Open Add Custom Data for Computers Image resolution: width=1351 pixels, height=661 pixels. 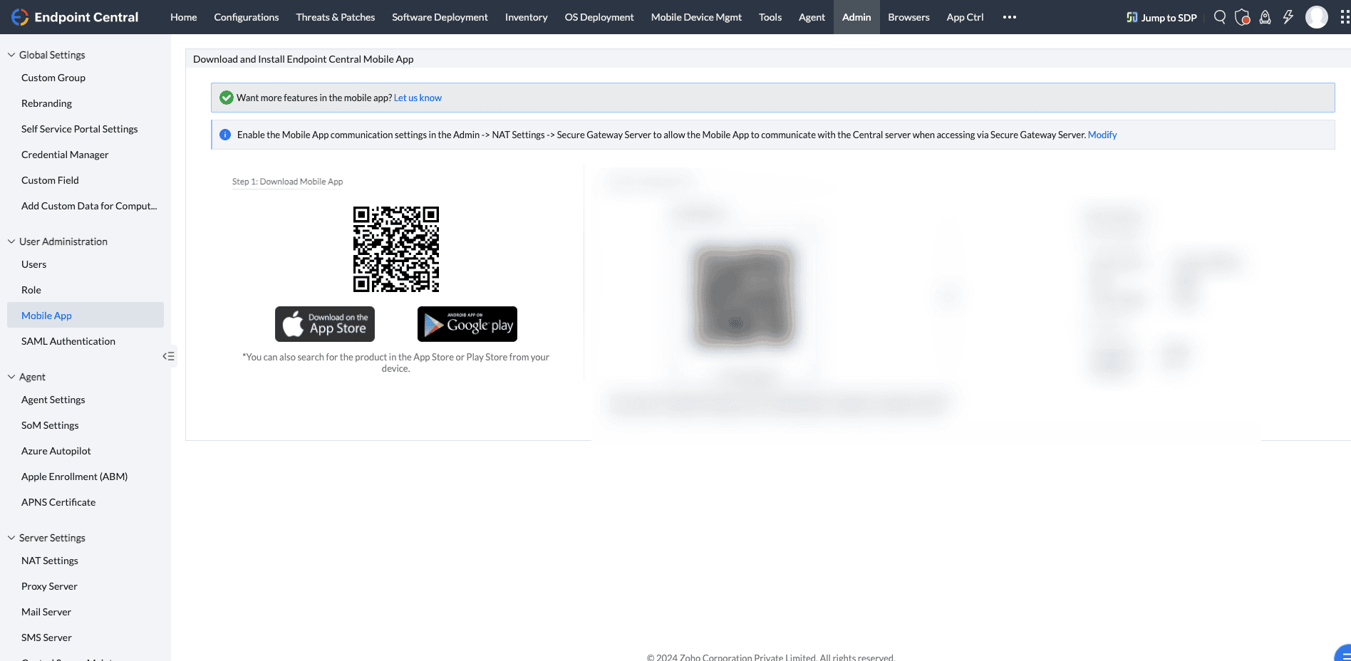(89, 206)
